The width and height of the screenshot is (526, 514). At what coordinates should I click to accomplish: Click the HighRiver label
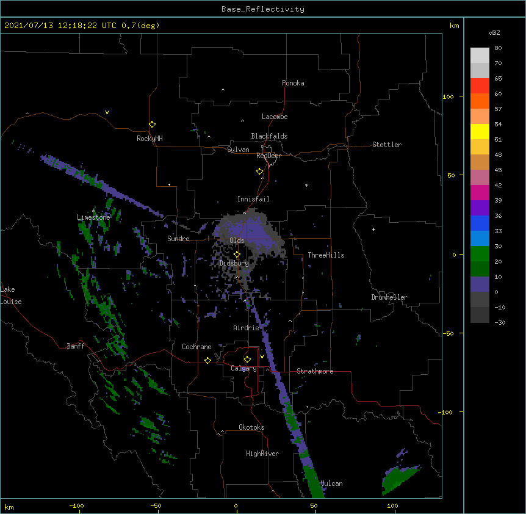(x=262, y=454)
